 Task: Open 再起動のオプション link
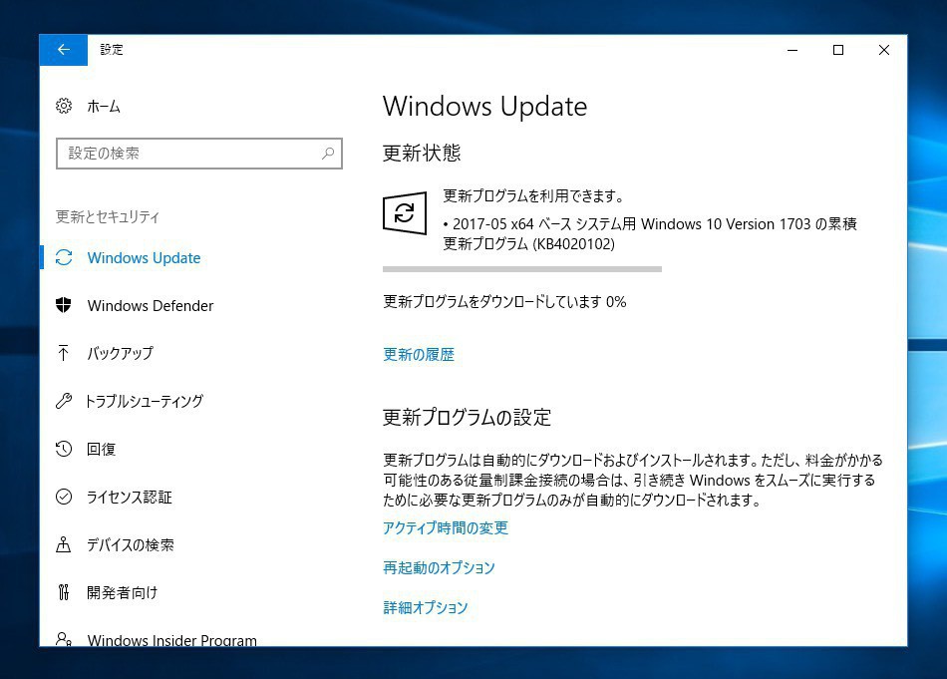[x=439, y=568]
